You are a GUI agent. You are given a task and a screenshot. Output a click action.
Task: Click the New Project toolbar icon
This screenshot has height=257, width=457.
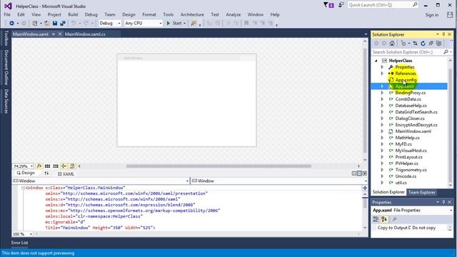pyautogui.click(x=35, y=23)
